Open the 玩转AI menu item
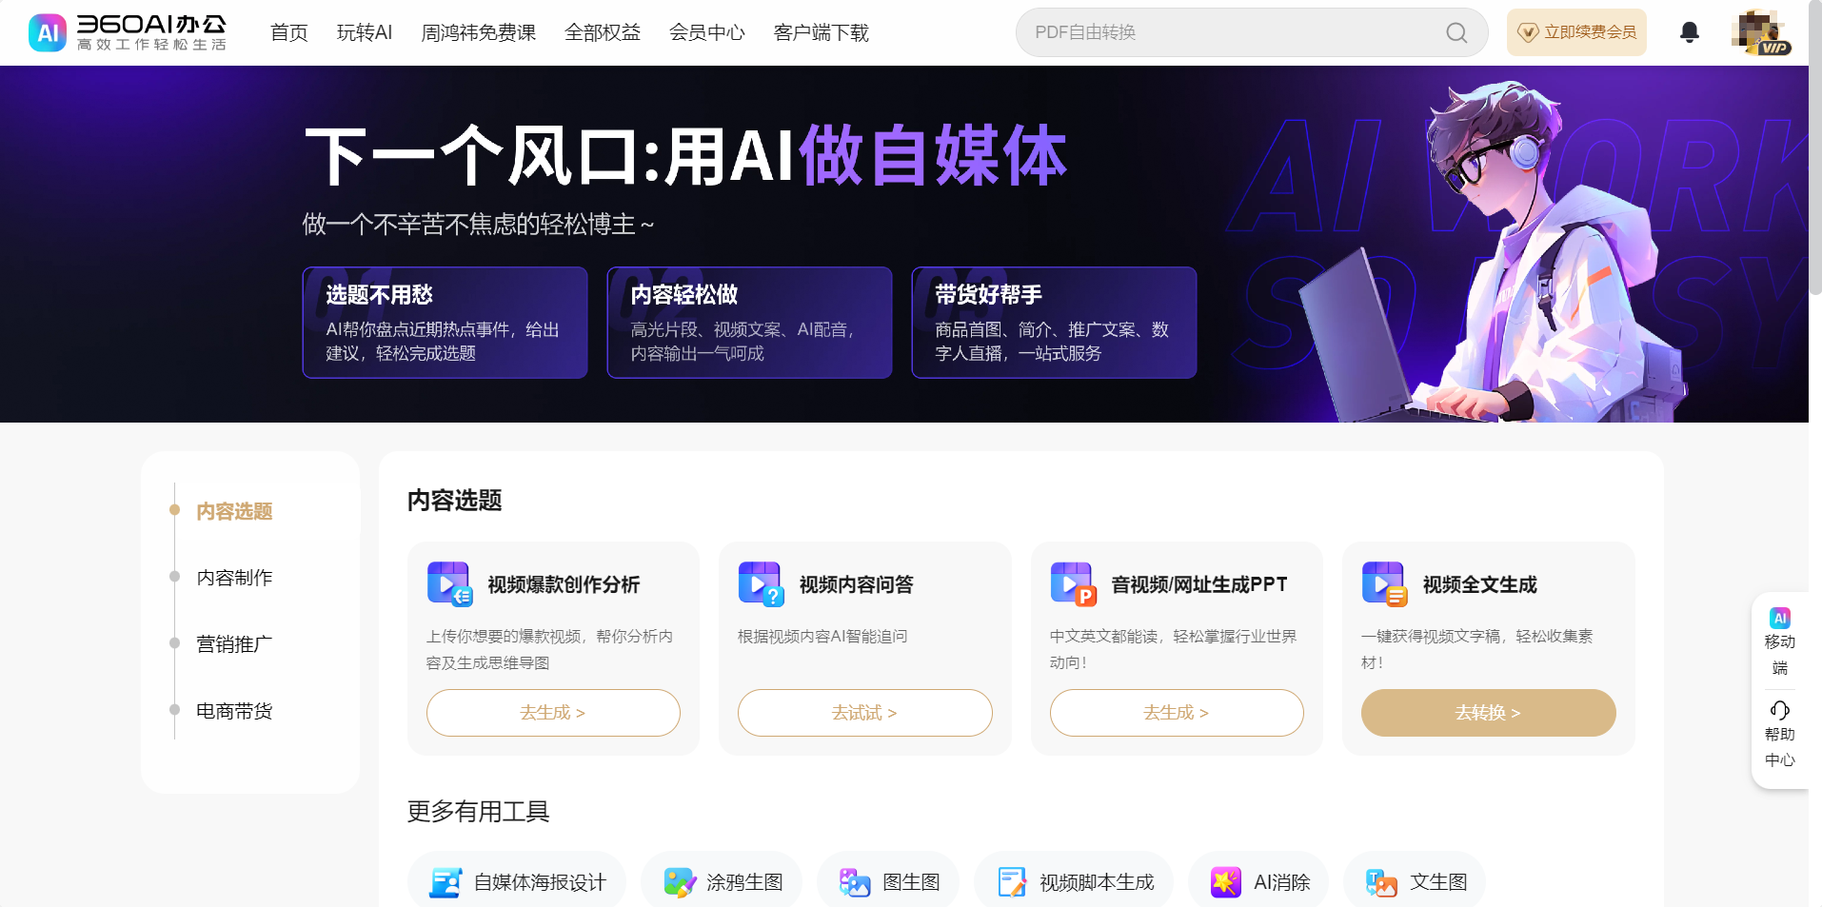Image resolution: width=1822 pixels, height=907 pixels. click(365, 32)
